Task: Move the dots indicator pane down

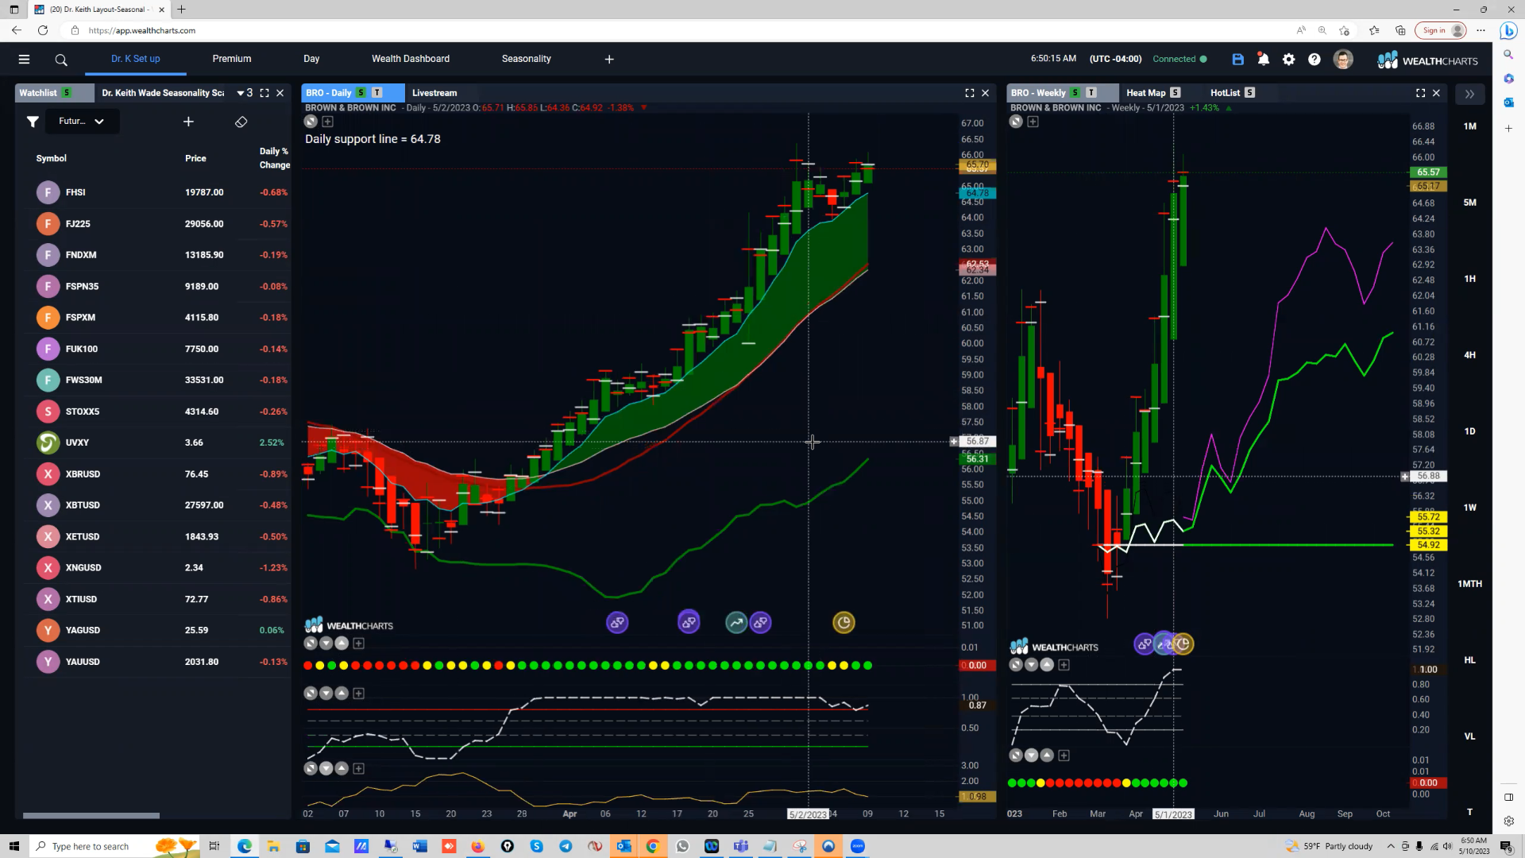Action: coord(326,643)
